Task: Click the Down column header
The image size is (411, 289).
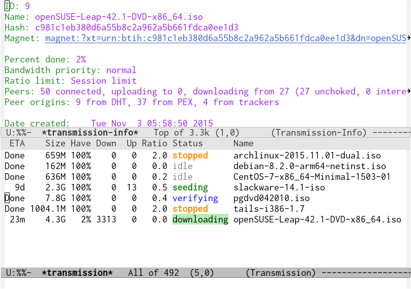Action: 106,143
